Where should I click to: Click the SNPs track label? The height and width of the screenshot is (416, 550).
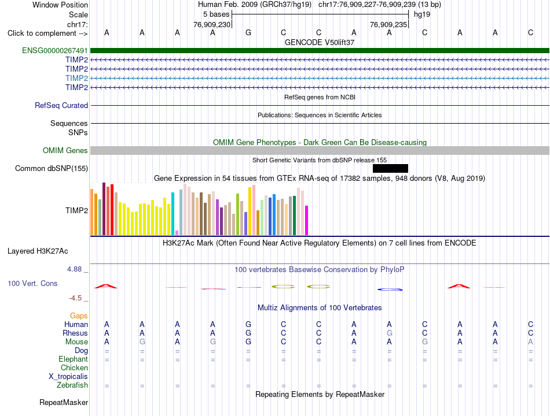78,132
